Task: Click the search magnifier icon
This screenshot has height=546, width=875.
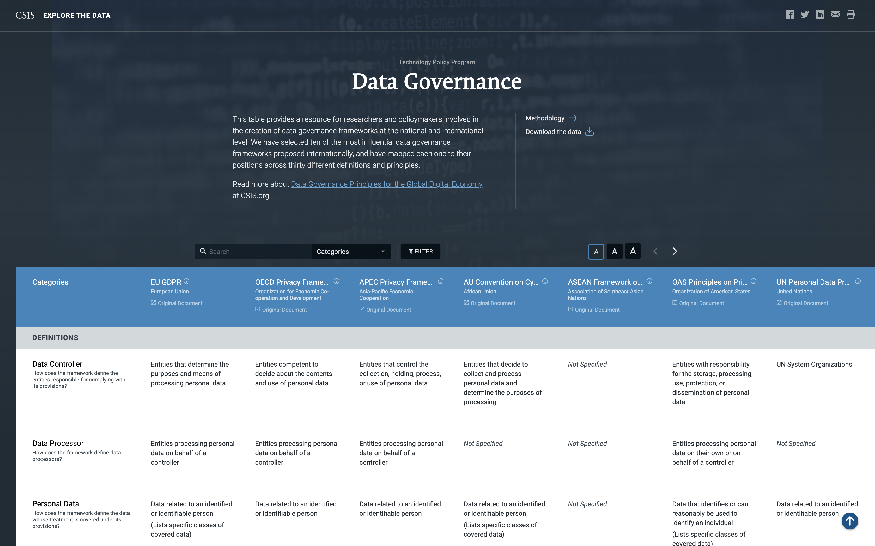Action: pos(203,251)
